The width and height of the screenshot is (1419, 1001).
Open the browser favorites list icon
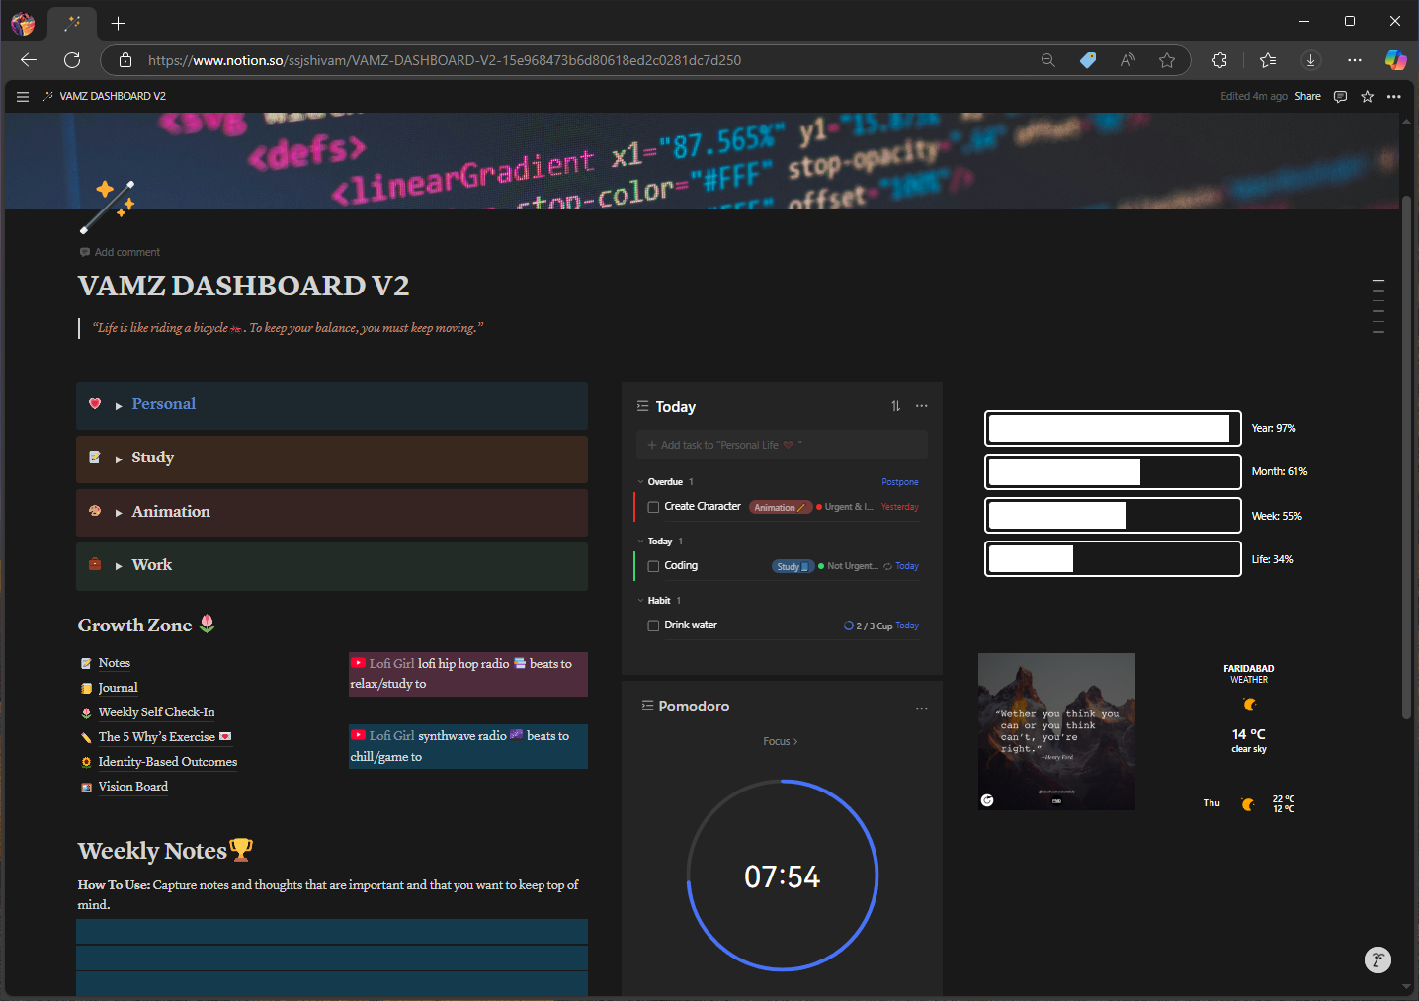pyautogui.click(x=1268, y=60)
